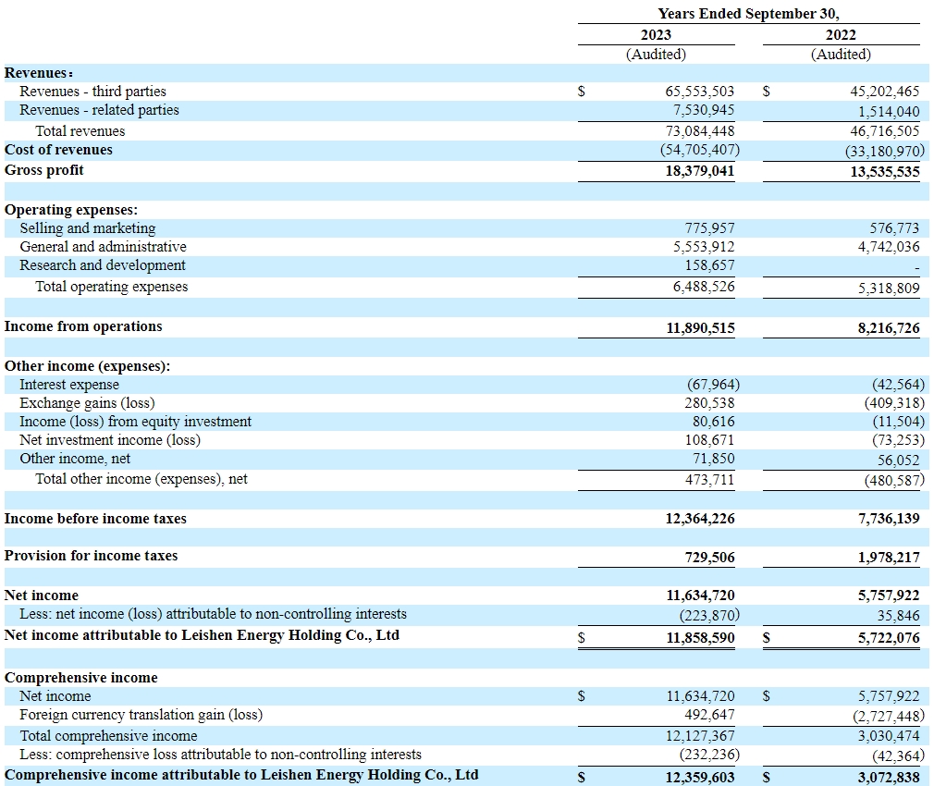Click 2022 total revenues value 46,716,505
This screenshot has width=934, height=786.
point(884,131)
